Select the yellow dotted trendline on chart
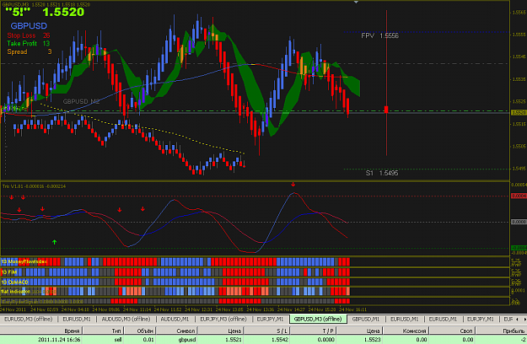The image size is (527, 344). (144, 127)
